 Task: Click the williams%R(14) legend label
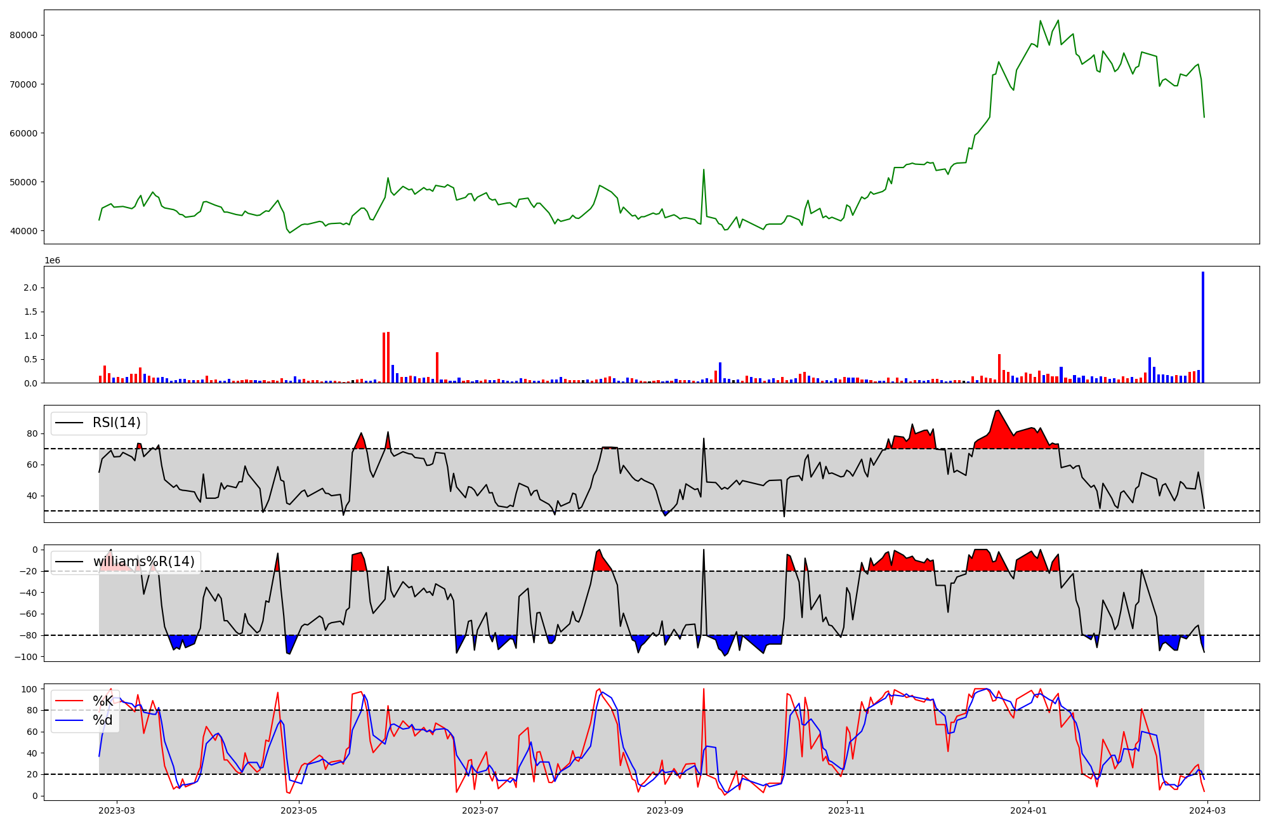click(144, 562)
